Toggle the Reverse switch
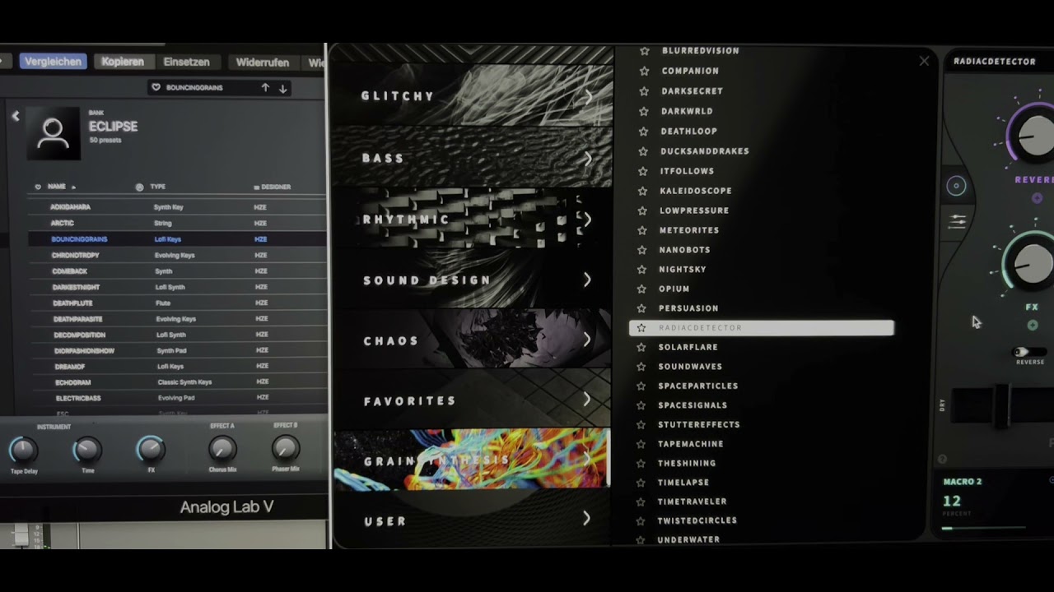Viewport: 1054px width, 592px height. [x=1028, y=352]
